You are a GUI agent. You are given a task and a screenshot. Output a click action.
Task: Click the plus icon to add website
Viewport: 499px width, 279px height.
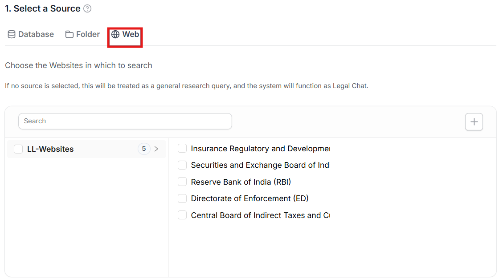474,121
